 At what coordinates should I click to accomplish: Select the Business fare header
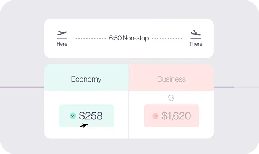click(171, 79)
